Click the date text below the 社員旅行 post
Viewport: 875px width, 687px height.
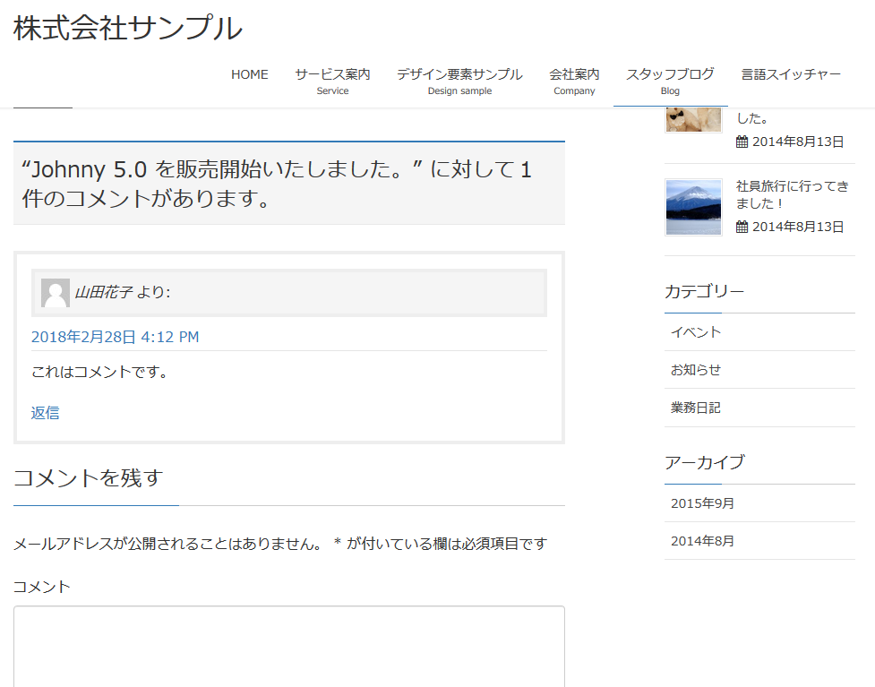pyautogui.click(x=798, y=227)
